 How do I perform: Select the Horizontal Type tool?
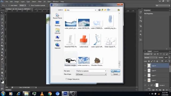pos(2,62)
